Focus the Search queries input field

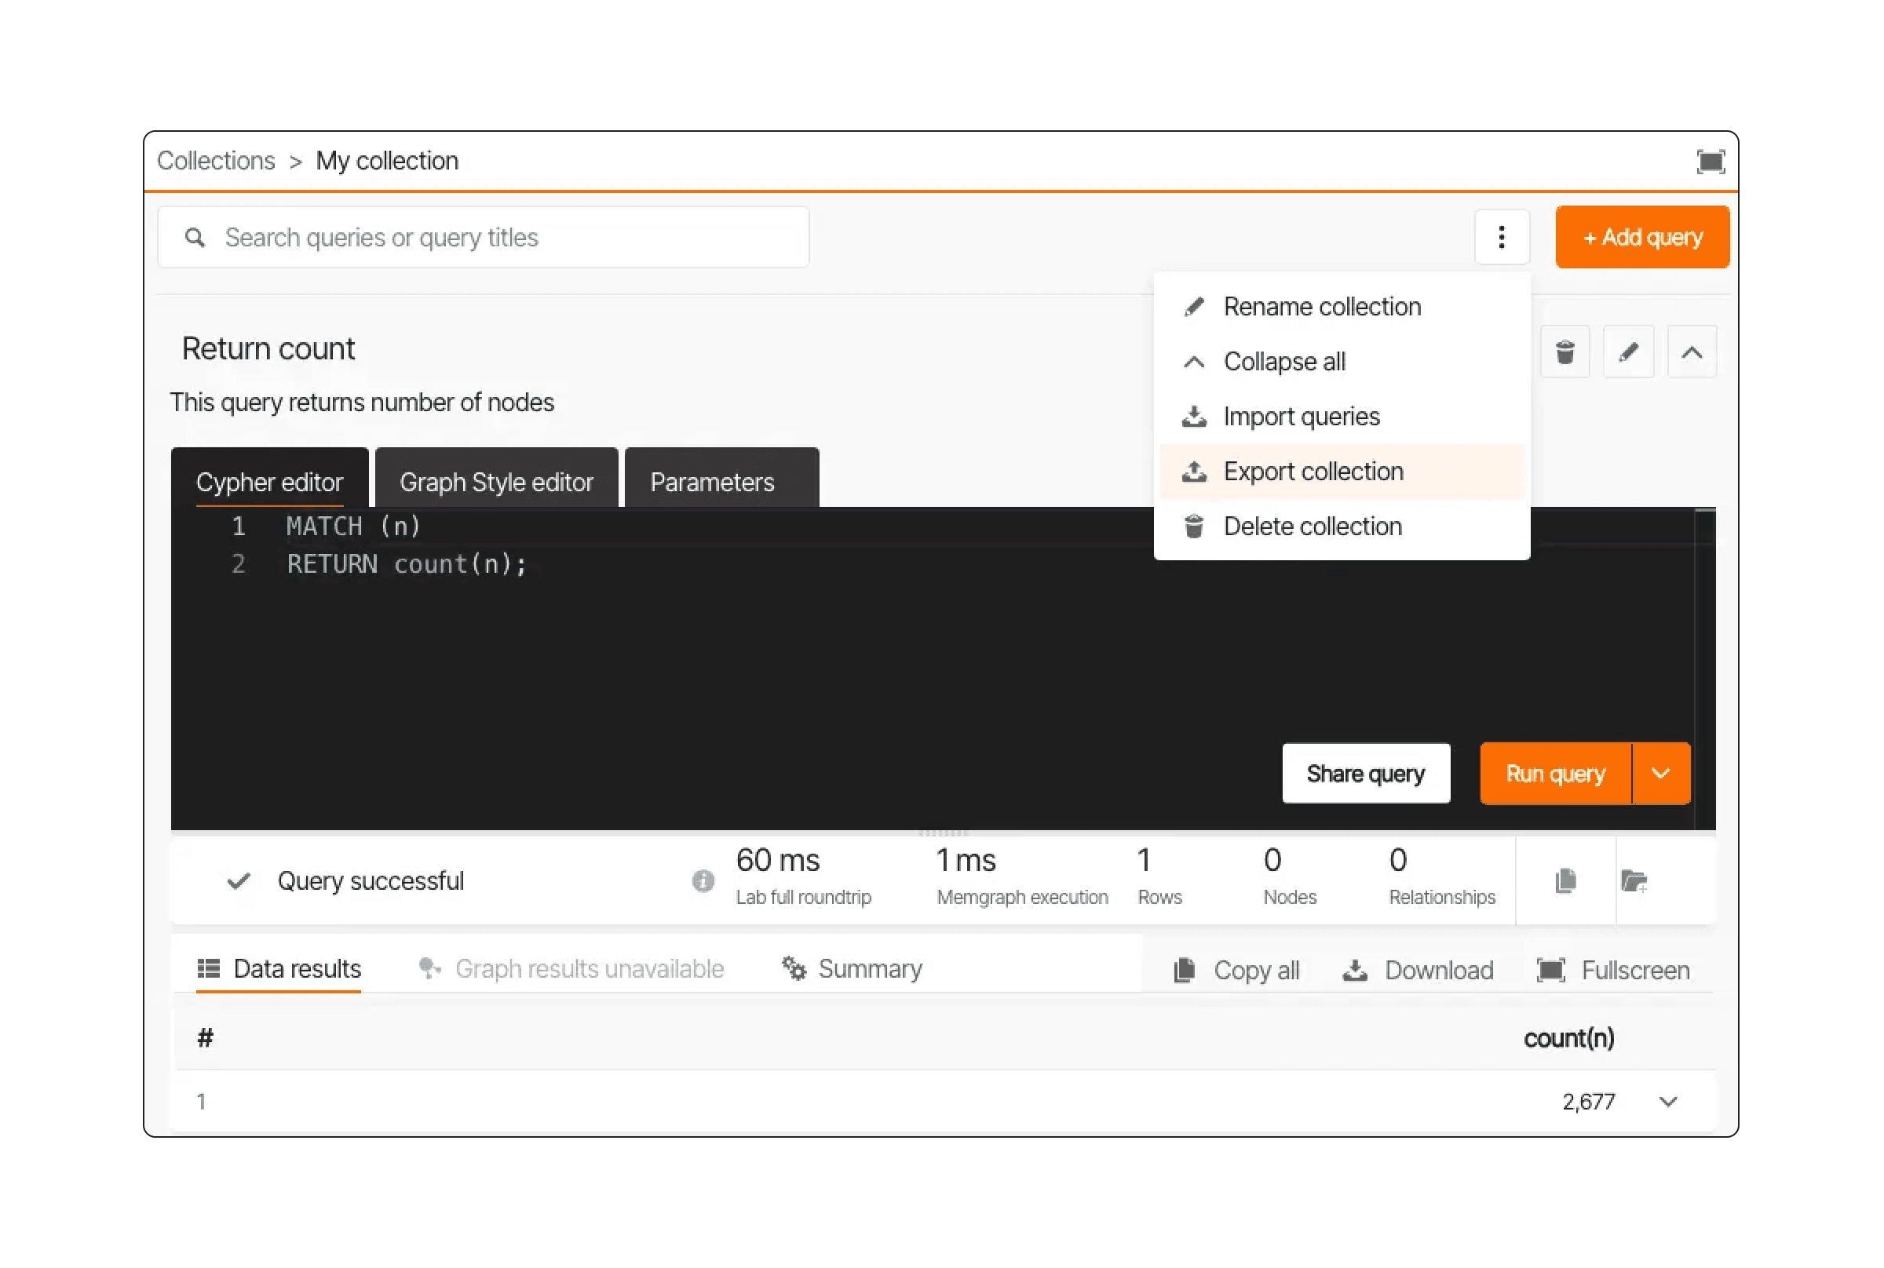[502, 237]
